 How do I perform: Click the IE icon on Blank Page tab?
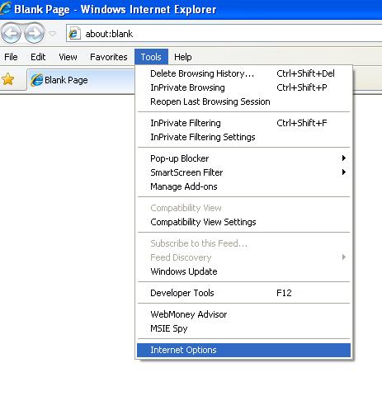37,80
